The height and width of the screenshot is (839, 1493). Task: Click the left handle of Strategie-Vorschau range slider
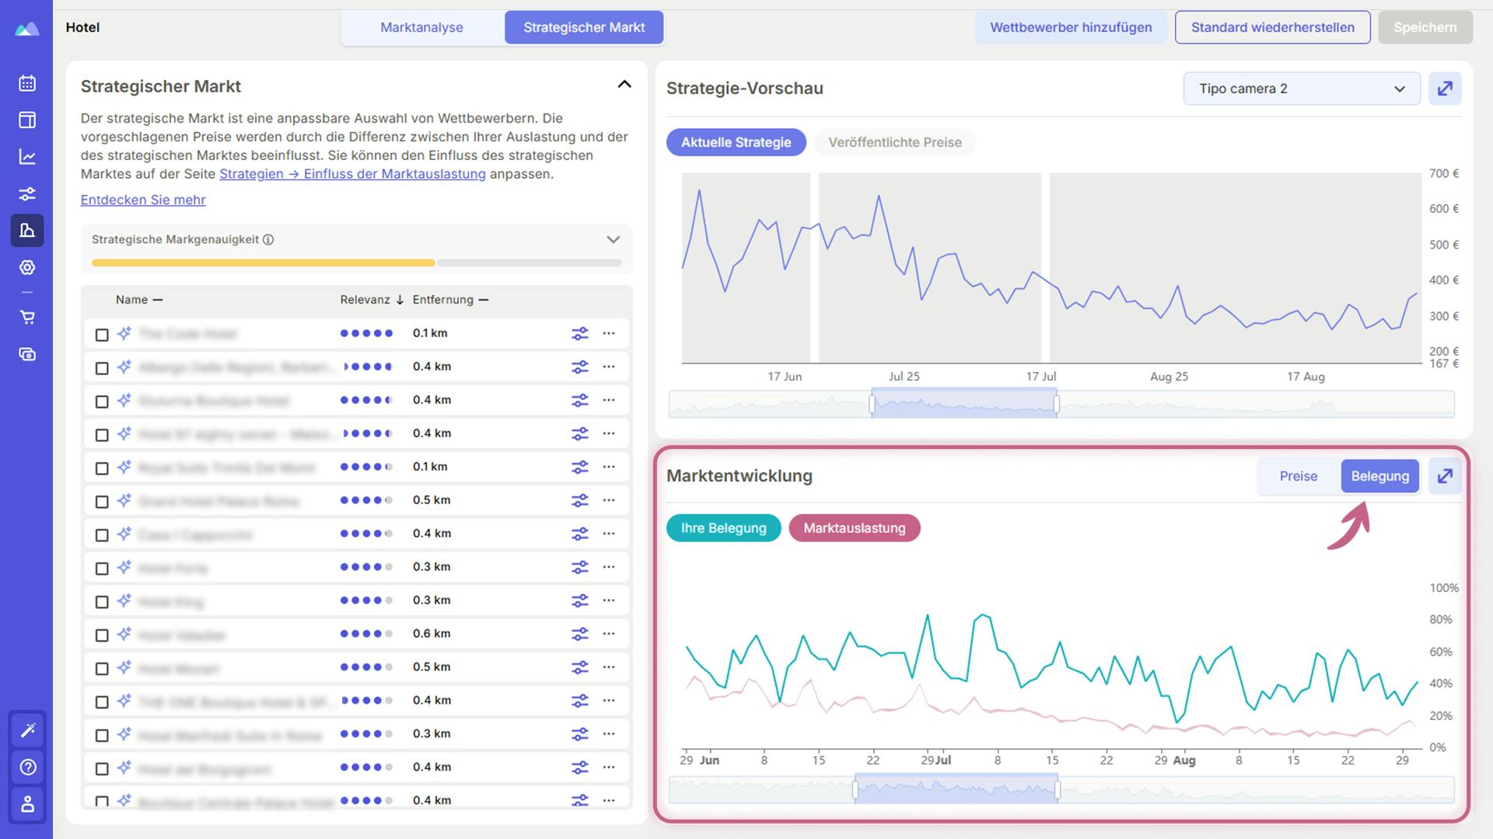[x=872, y=404]
